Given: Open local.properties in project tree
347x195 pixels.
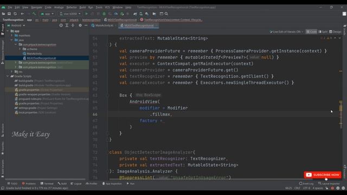Looking at the screenshot, I should [x=35, y=113].
